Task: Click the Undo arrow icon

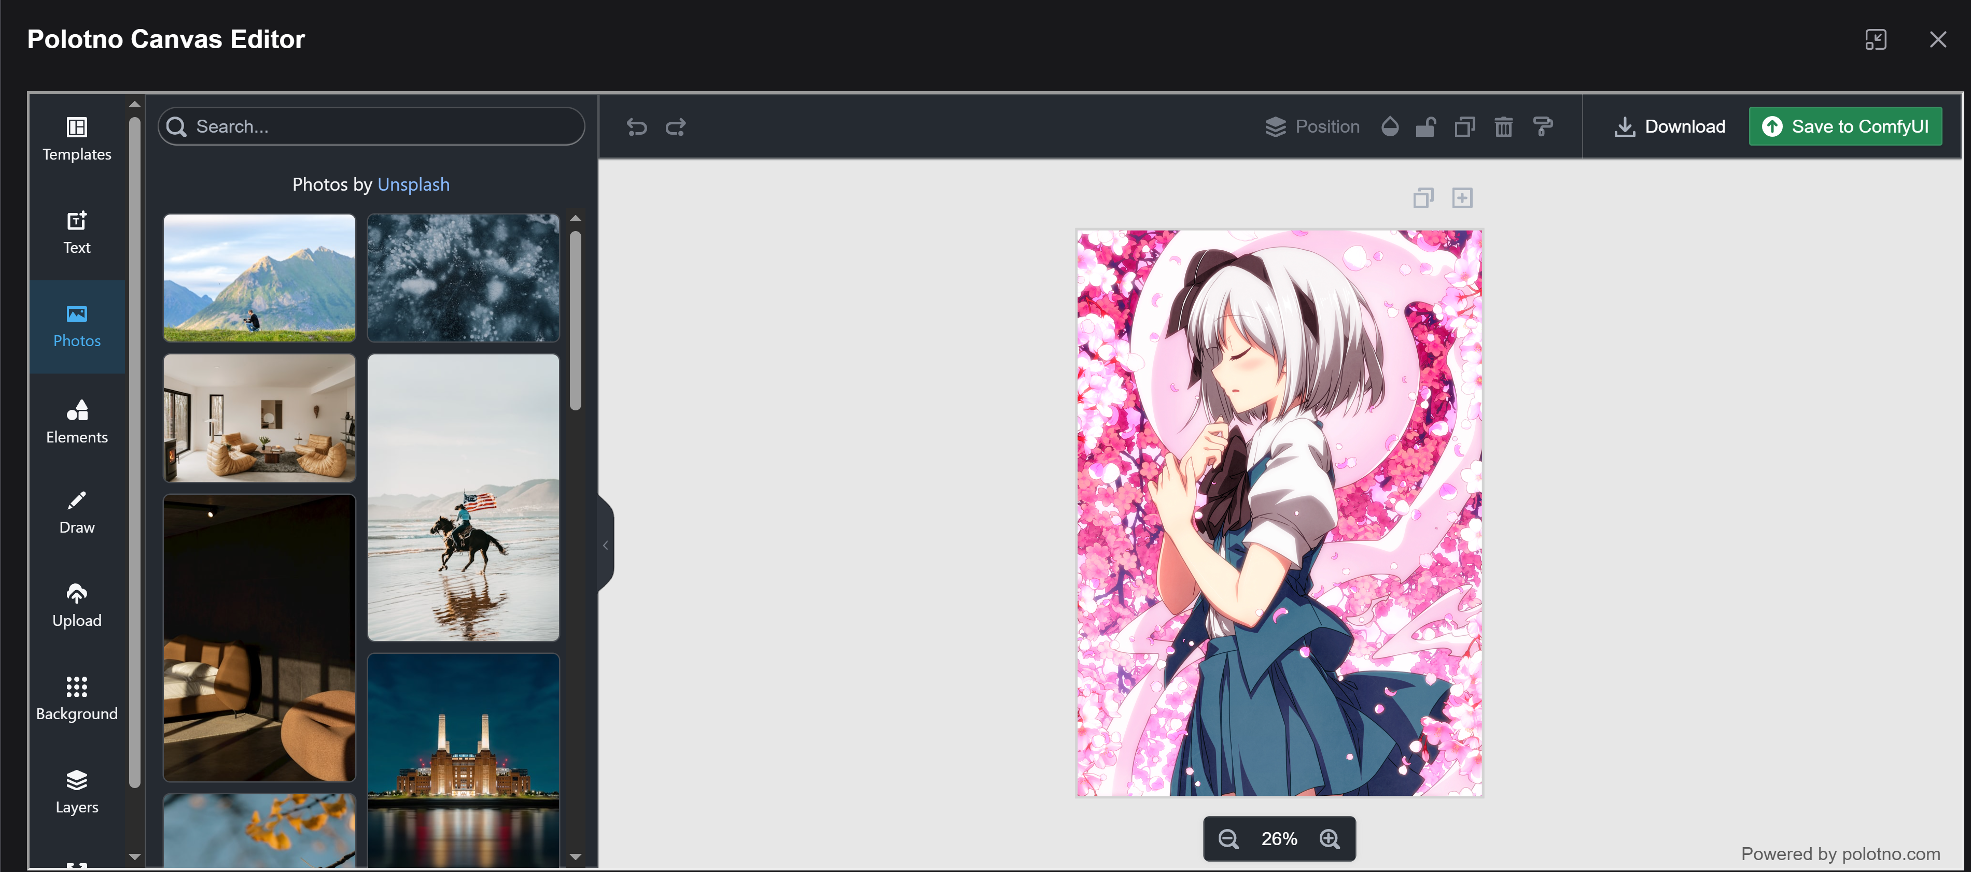Action: pyautogui.click(x=637, y=127)
